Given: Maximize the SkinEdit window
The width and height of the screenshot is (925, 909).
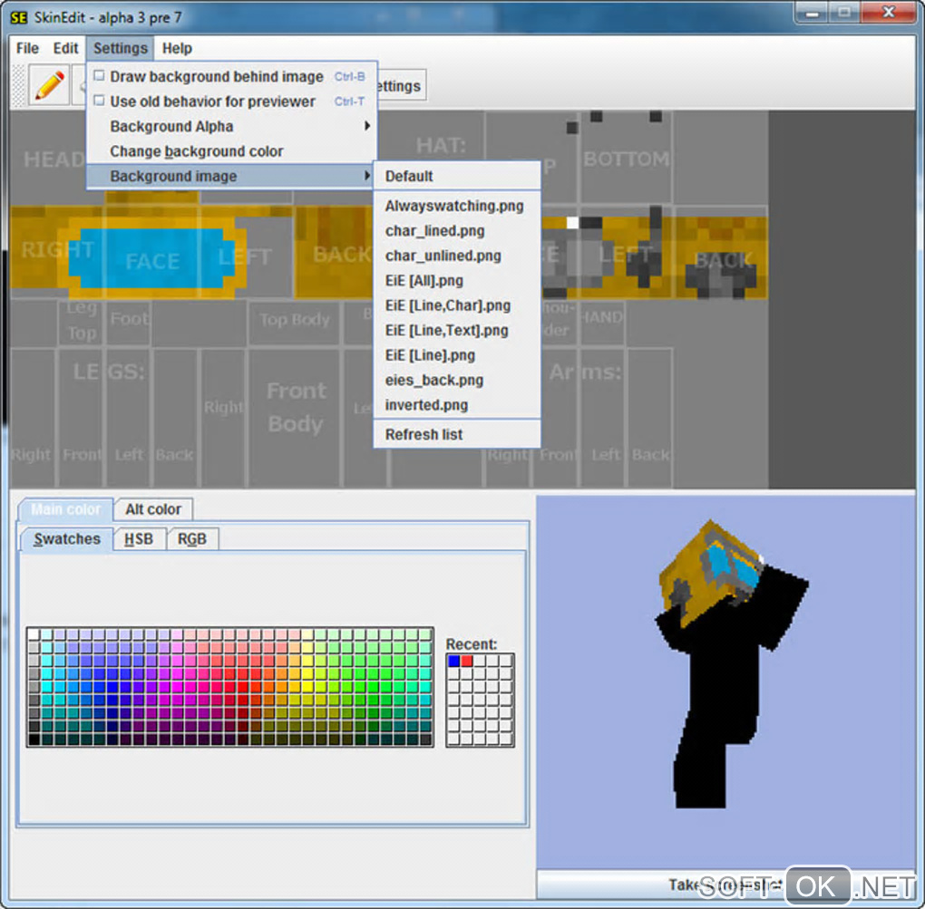Looking at the screenshot, I should tap(845, 14).
